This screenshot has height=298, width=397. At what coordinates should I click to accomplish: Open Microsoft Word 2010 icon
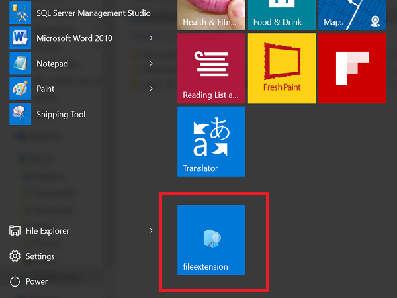[20, 38]
